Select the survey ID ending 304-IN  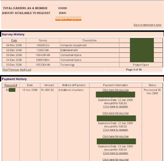[43, 65]
